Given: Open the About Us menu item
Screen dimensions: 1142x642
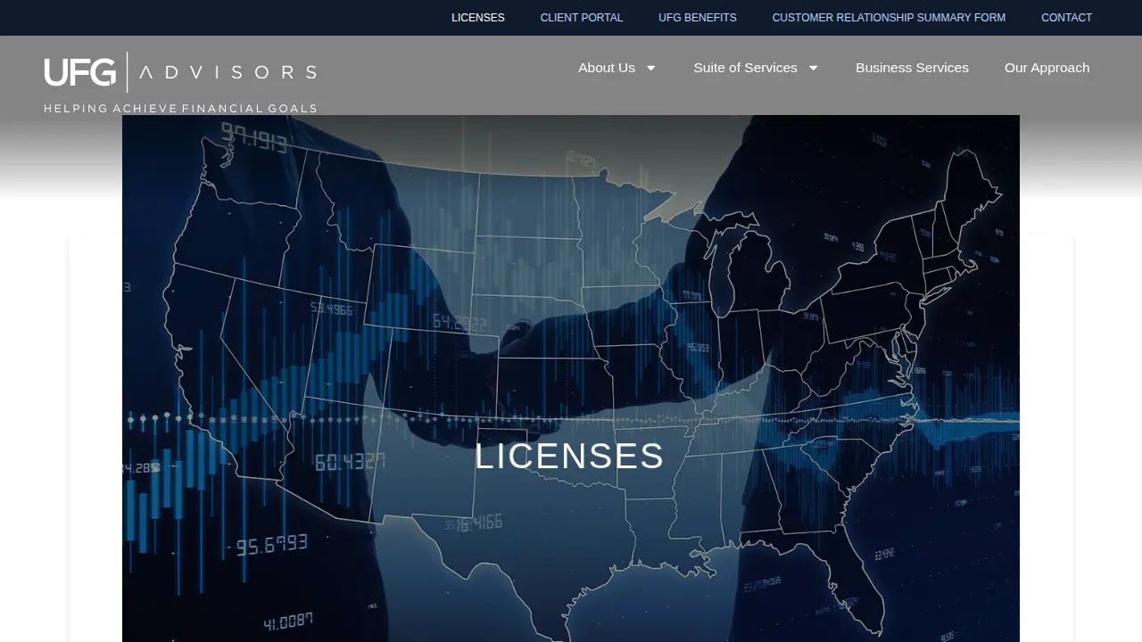Looking at the screenshot, I should [x=607, y=68].
